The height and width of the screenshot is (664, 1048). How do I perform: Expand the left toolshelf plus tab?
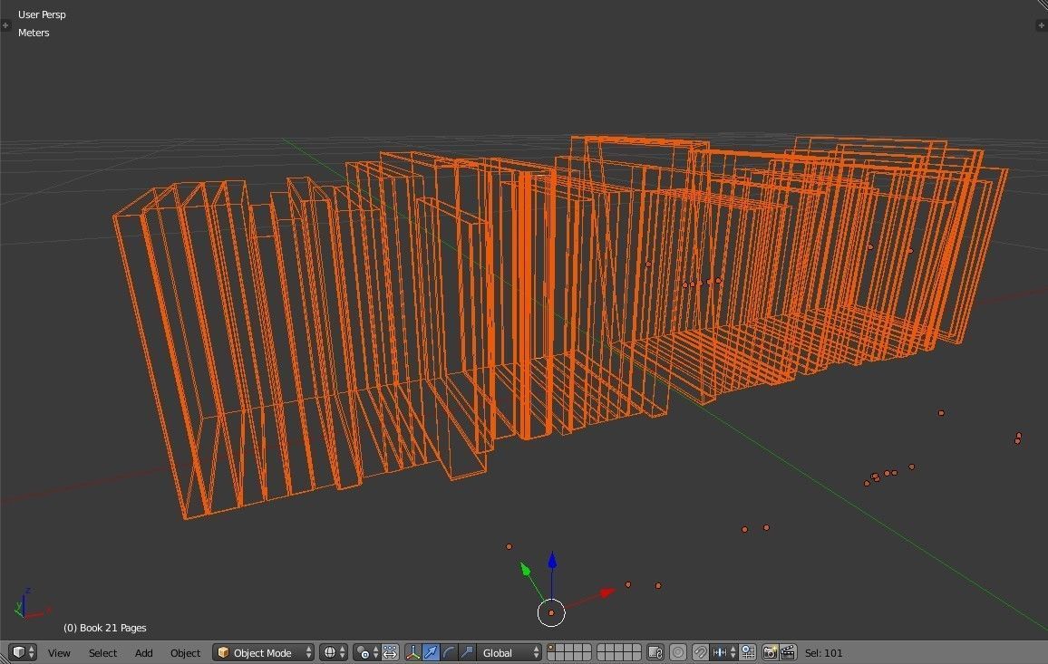pos(5,25)
